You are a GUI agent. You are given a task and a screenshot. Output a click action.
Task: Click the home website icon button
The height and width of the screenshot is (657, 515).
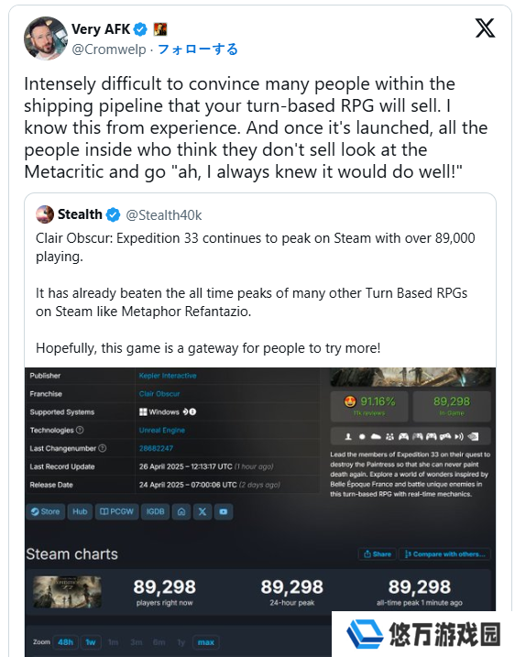[x=181, y=511]
